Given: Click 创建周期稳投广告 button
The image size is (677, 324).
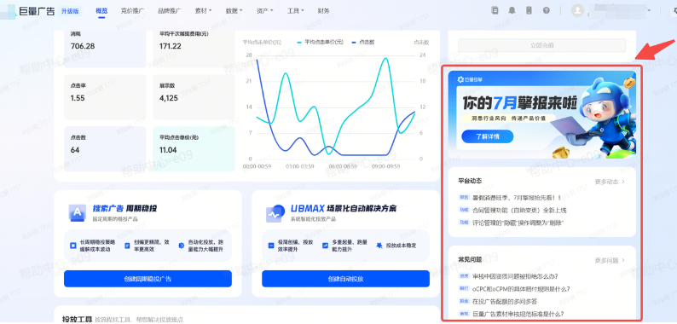Looking at the screenshot, I should [148, 279].
